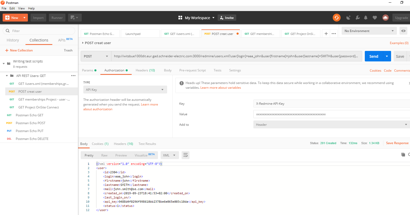Click the X-Redmine-API-Key key field
The height and width of the screenshot is (215, 410).
coord(332,103)
